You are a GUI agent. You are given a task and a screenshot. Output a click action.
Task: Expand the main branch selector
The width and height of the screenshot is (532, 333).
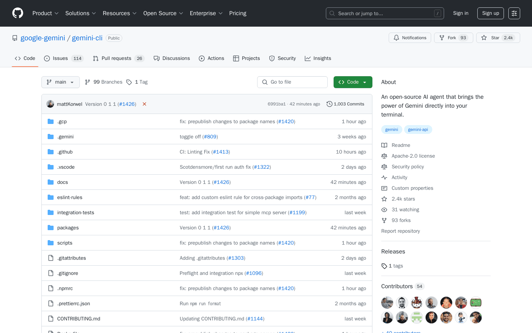[60, 82]
